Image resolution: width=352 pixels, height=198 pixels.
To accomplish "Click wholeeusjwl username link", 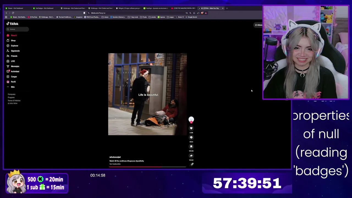I will [115, 157].
